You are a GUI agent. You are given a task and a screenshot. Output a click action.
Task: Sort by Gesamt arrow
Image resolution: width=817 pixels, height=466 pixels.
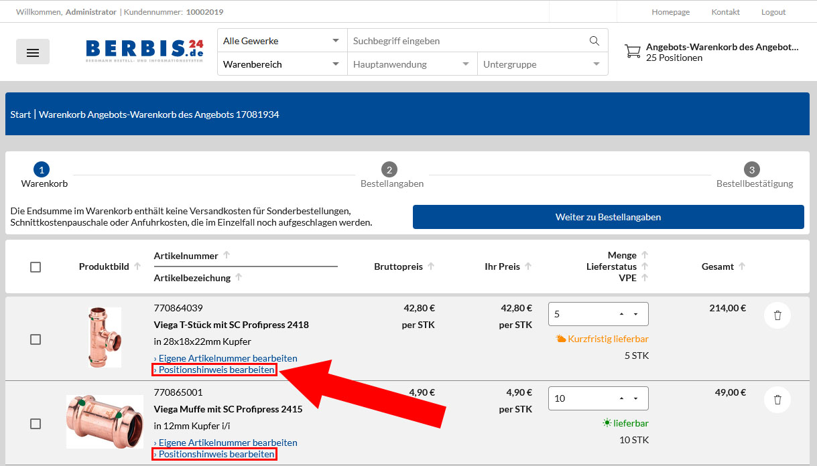coord(742,266)
